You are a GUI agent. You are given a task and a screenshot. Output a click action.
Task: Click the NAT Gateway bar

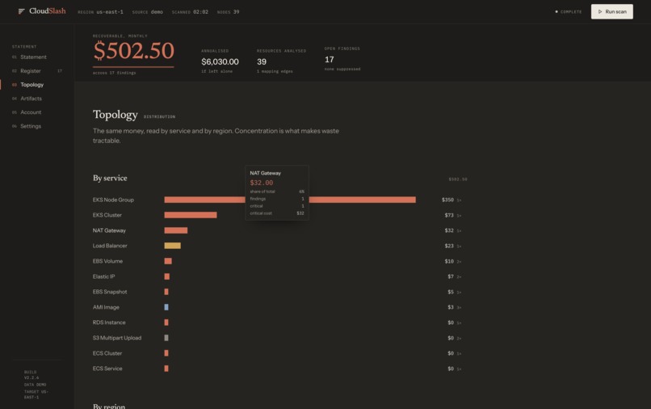click(176, 230)
